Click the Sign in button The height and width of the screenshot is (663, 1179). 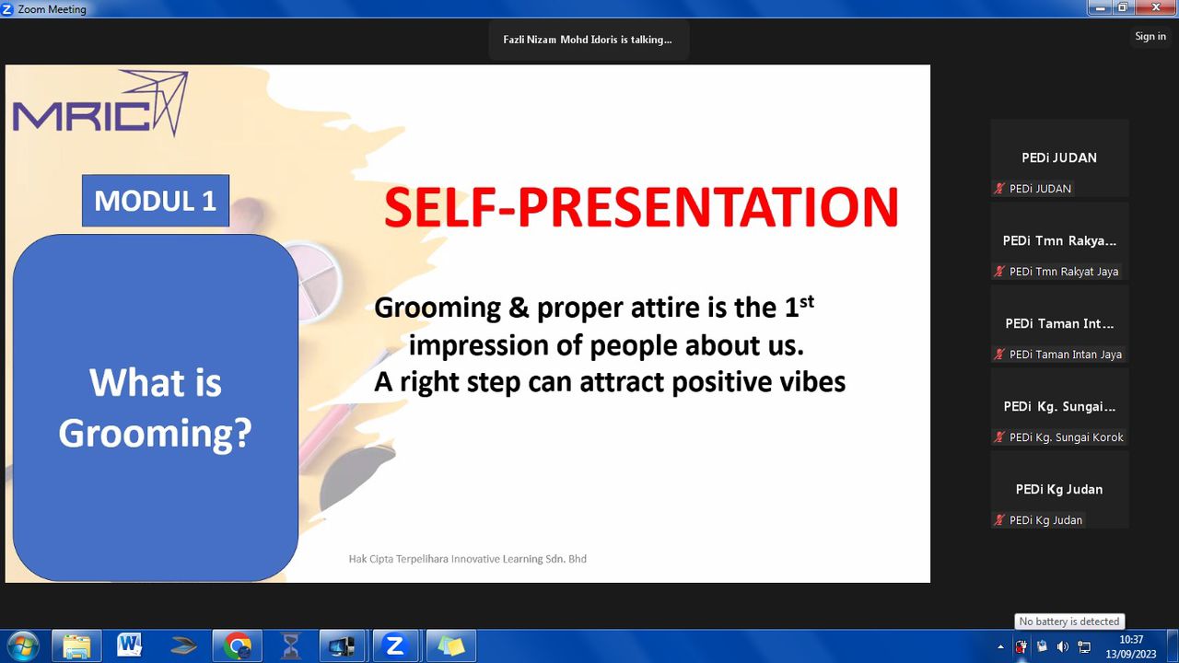tap(1150, 37)
